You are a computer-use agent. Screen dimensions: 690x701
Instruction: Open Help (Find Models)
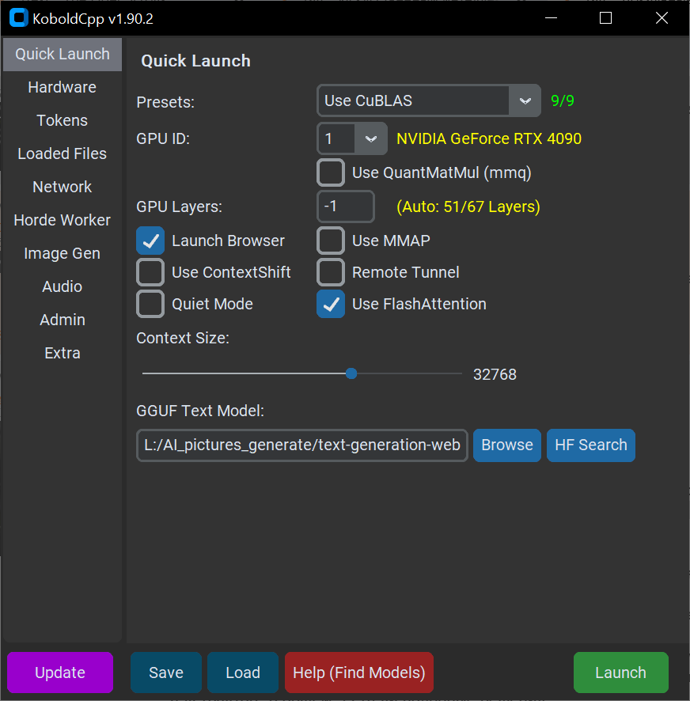[x=359, y=673]
